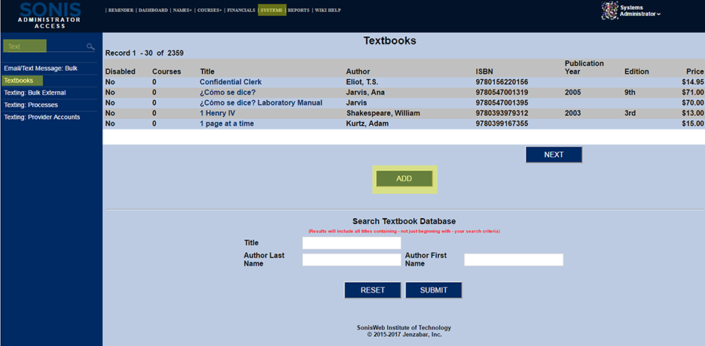Open the 1 Henry IV textbook

coord(217,113)
